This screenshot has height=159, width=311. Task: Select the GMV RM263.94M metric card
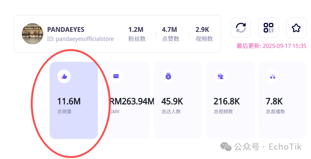click(126, 100)
